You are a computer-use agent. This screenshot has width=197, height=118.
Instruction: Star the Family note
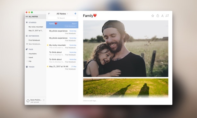[x=153, y=16]
